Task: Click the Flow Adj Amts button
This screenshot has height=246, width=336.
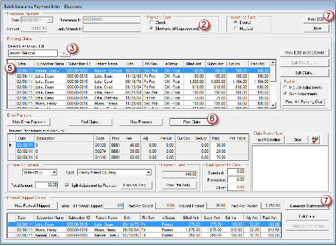Action: (136, 185)
